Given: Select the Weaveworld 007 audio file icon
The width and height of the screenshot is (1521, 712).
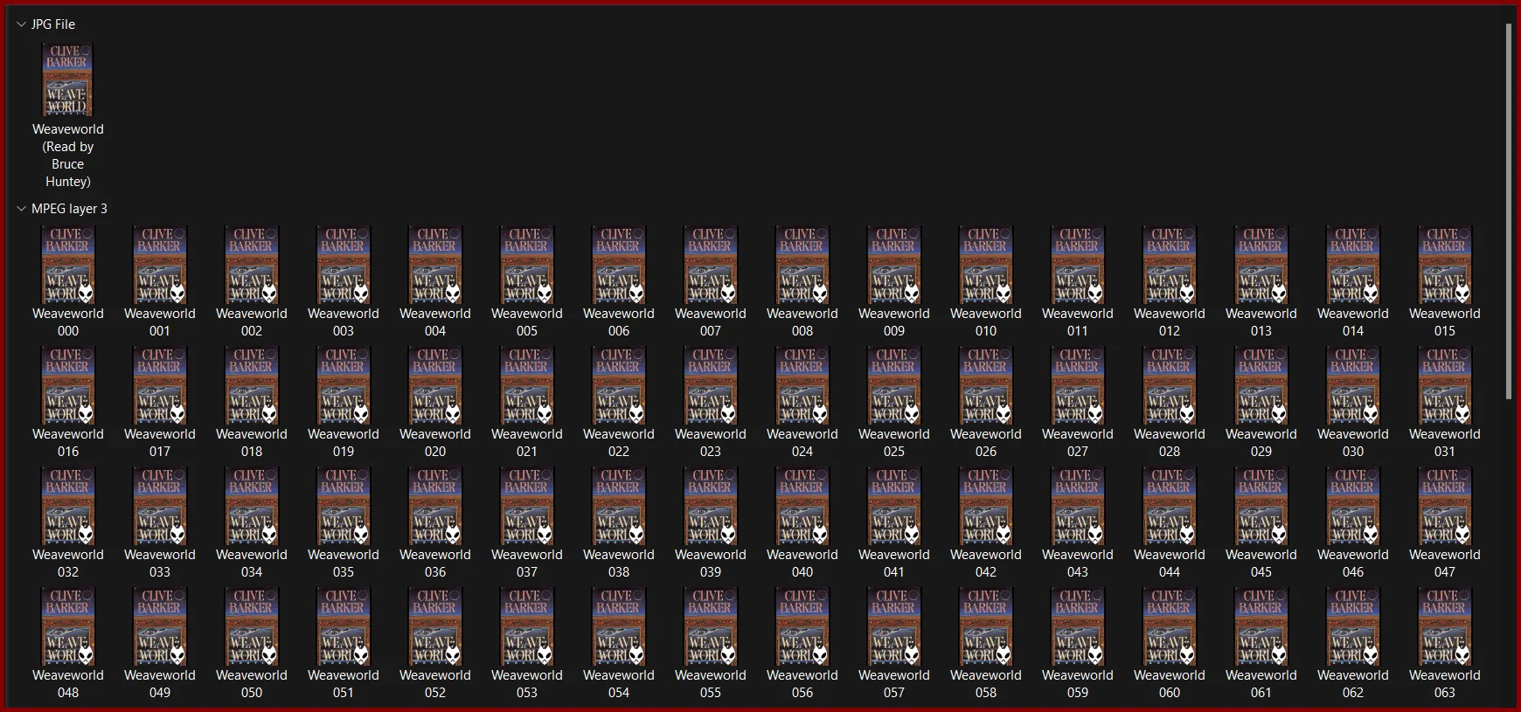Looking at the screenshot, I should [711, 265].
